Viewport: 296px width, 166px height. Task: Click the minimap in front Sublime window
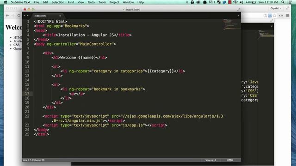pos(232,24)
